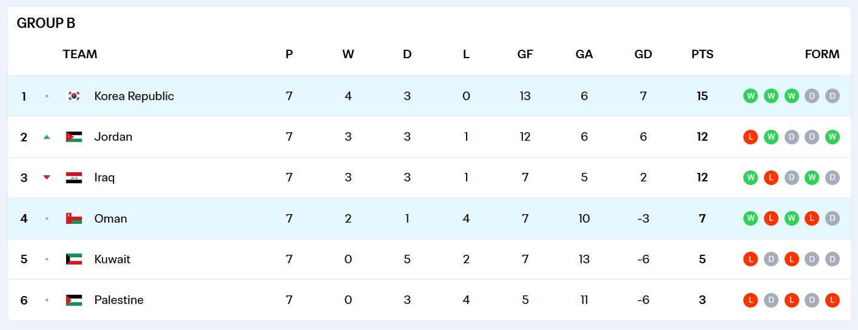This screenshot has width=858, height=330.
Task: Click the FORM column header
Action: click(822, 54)
